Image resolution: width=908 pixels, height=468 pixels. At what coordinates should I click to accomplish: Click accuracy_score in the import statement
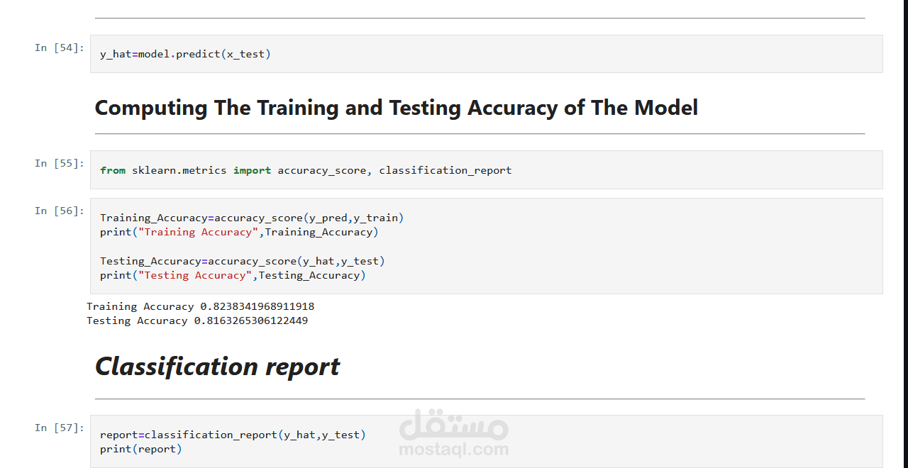pos(322,170)
